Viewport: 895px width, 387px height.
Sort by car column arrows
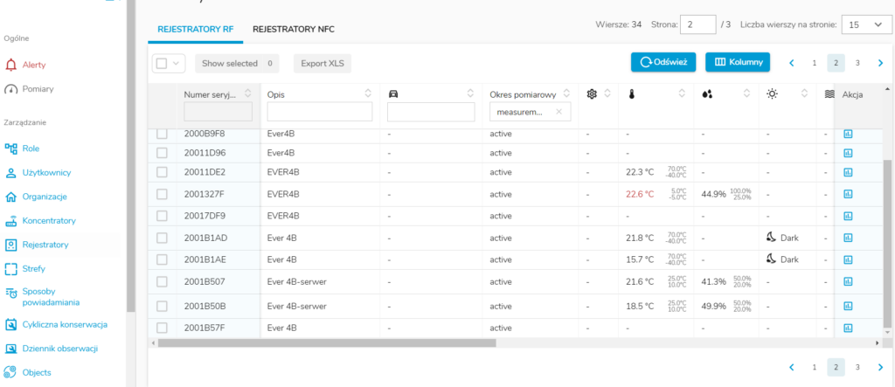click(x=470, y=93)
